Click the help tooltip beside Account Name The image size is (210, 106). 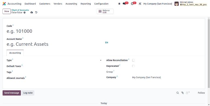pyautogui.click(x=23, y=38)
